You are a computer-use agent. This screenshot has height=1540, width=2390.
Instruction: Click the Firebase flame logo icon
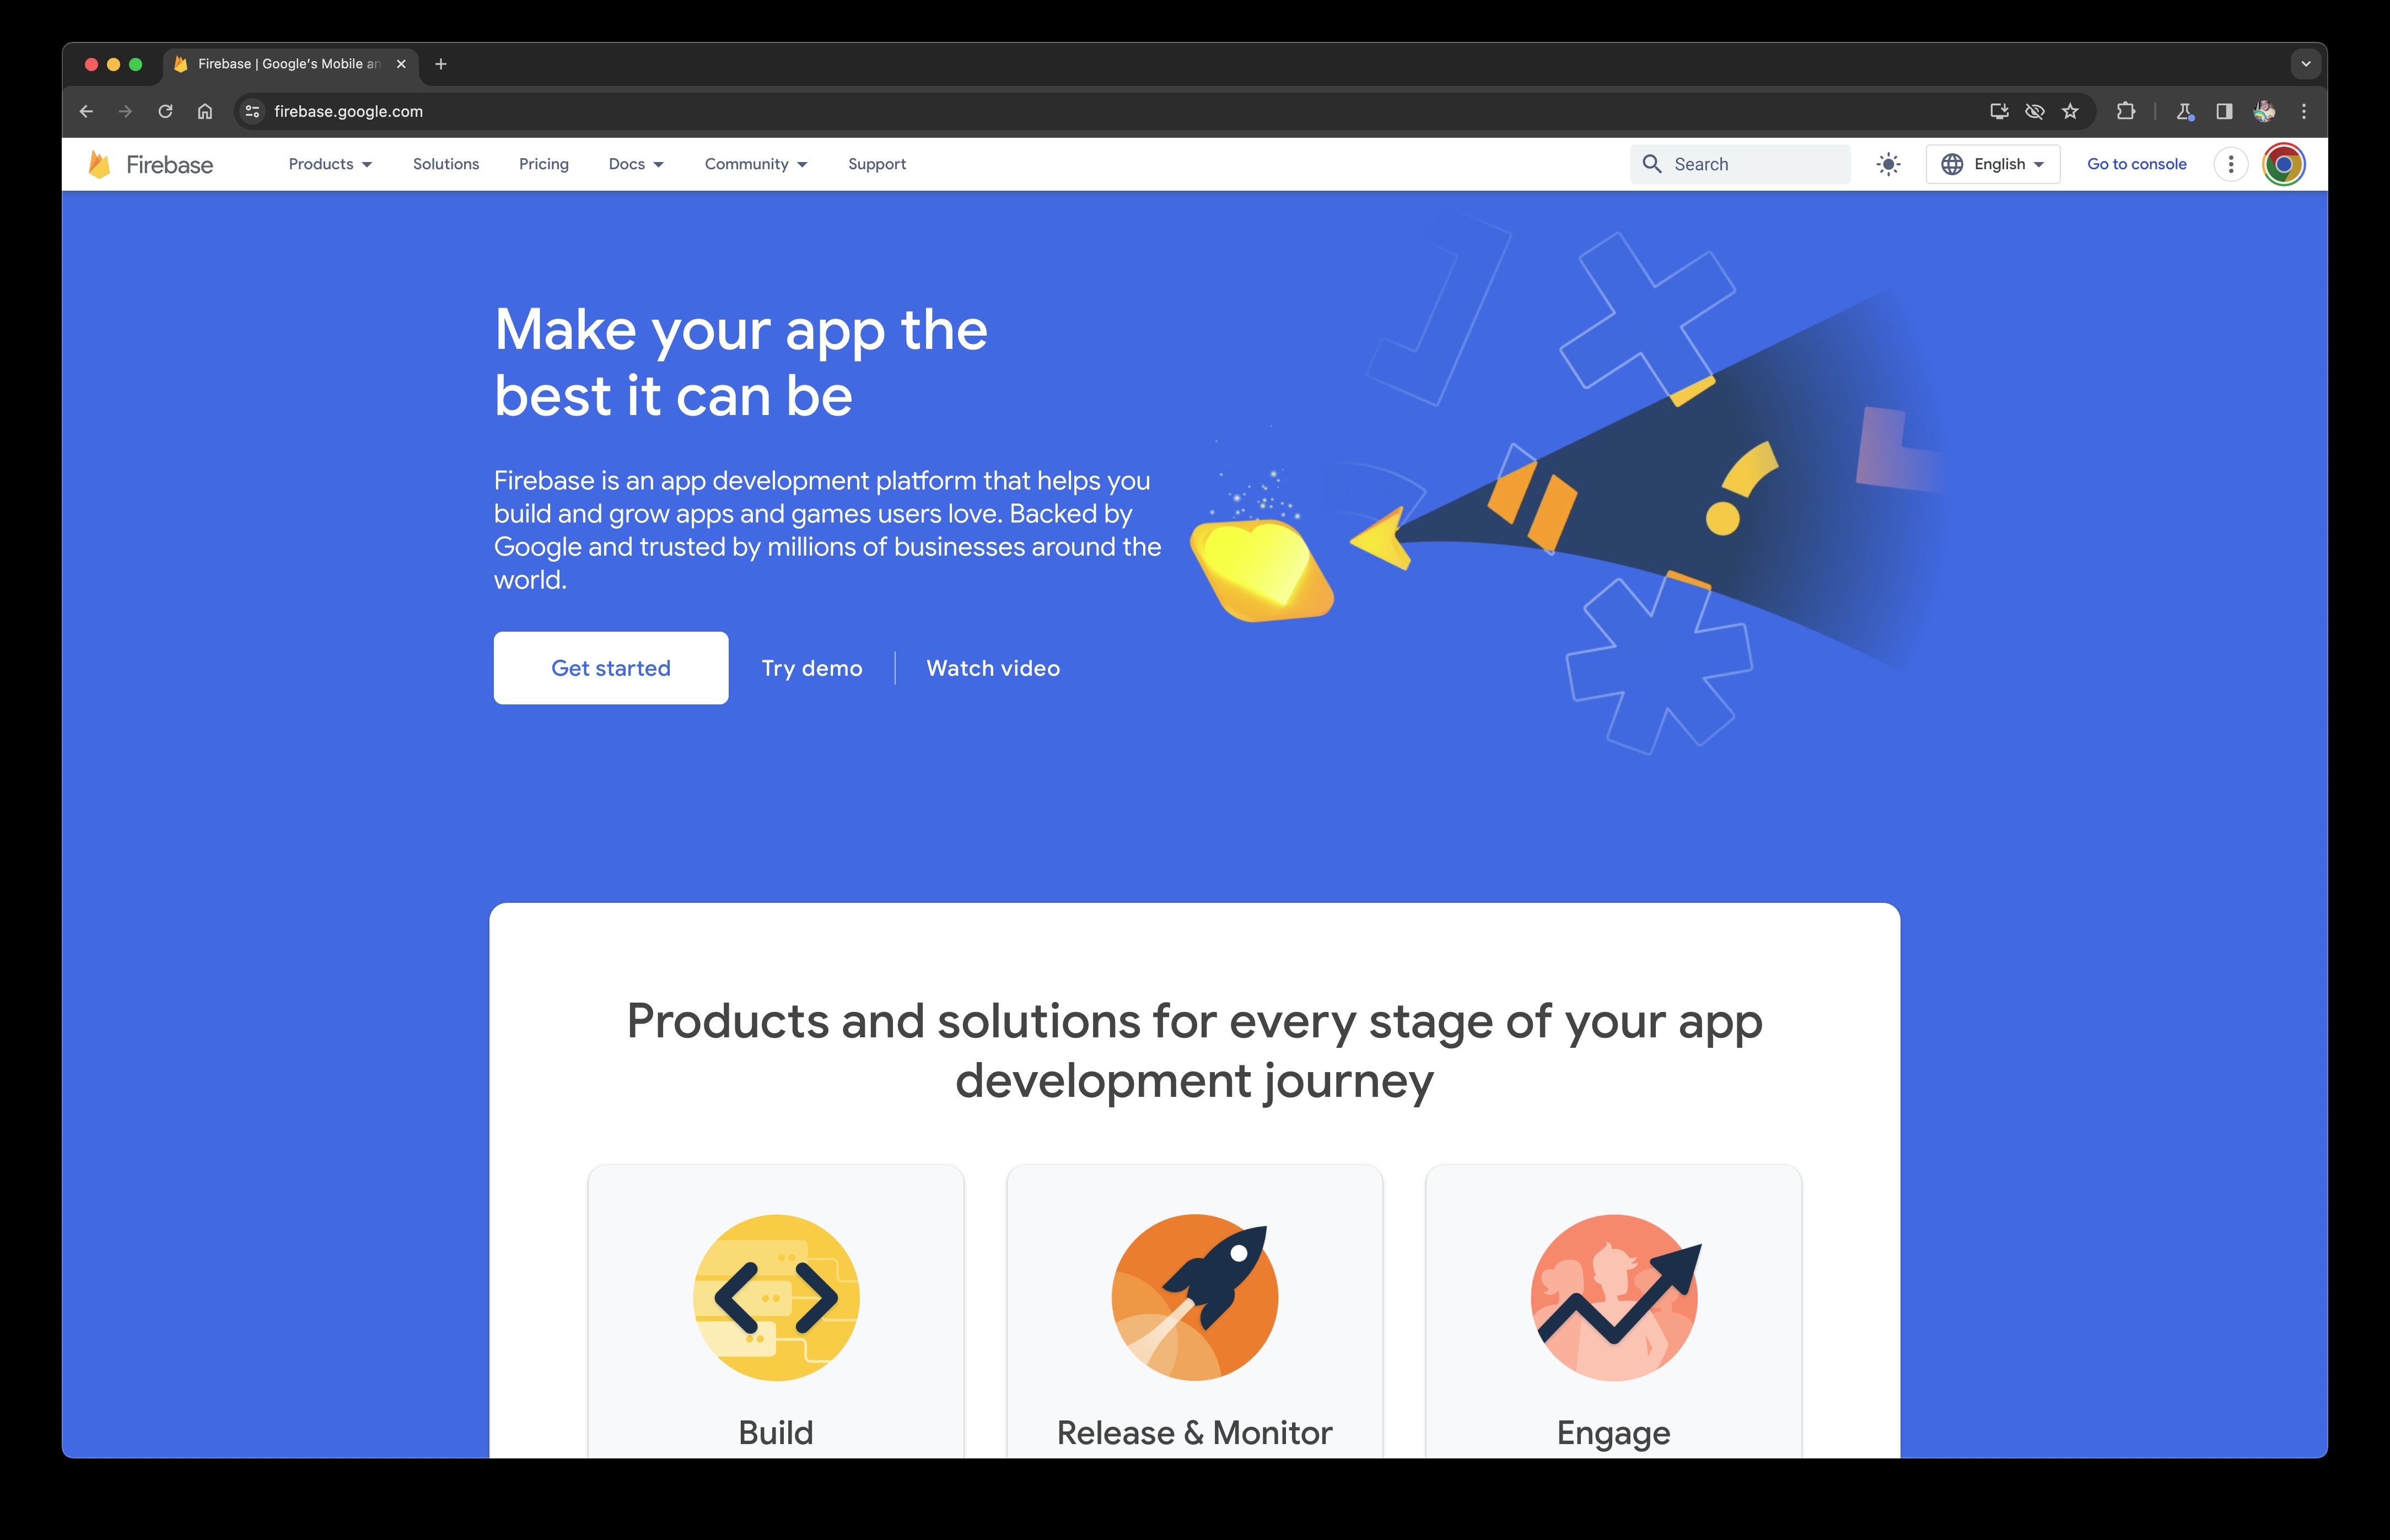(x=96, y=164)
